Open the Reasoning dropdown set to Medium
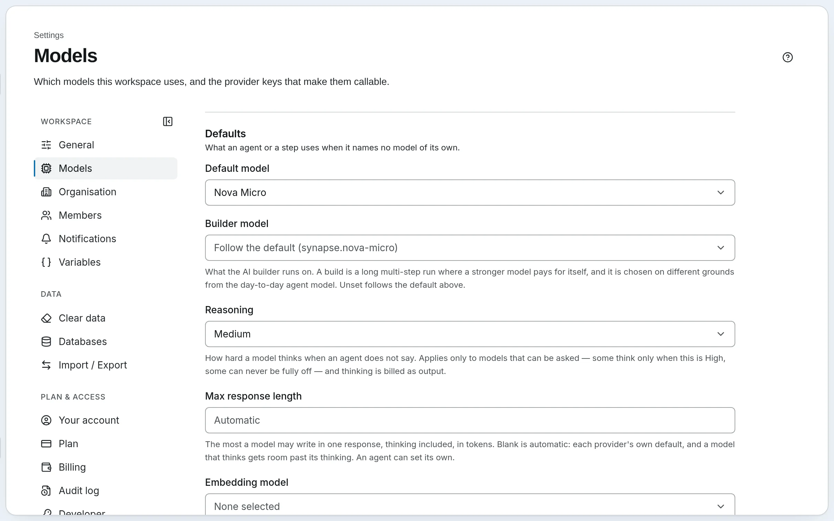This screenshot has width=834, height=521. click(x=470, y=334)
